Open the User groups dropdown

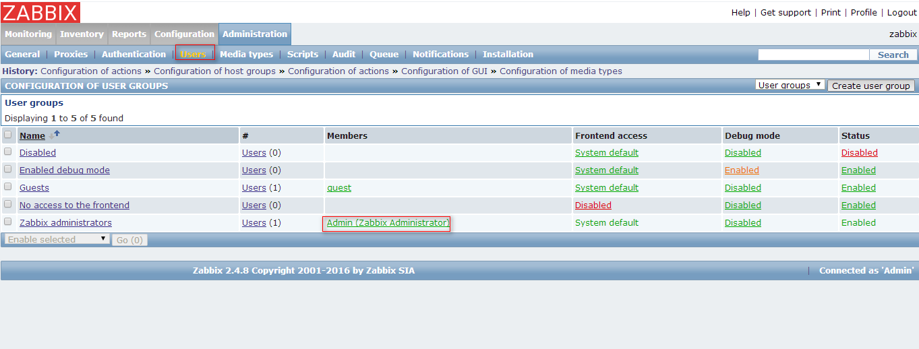coord(790,85)
